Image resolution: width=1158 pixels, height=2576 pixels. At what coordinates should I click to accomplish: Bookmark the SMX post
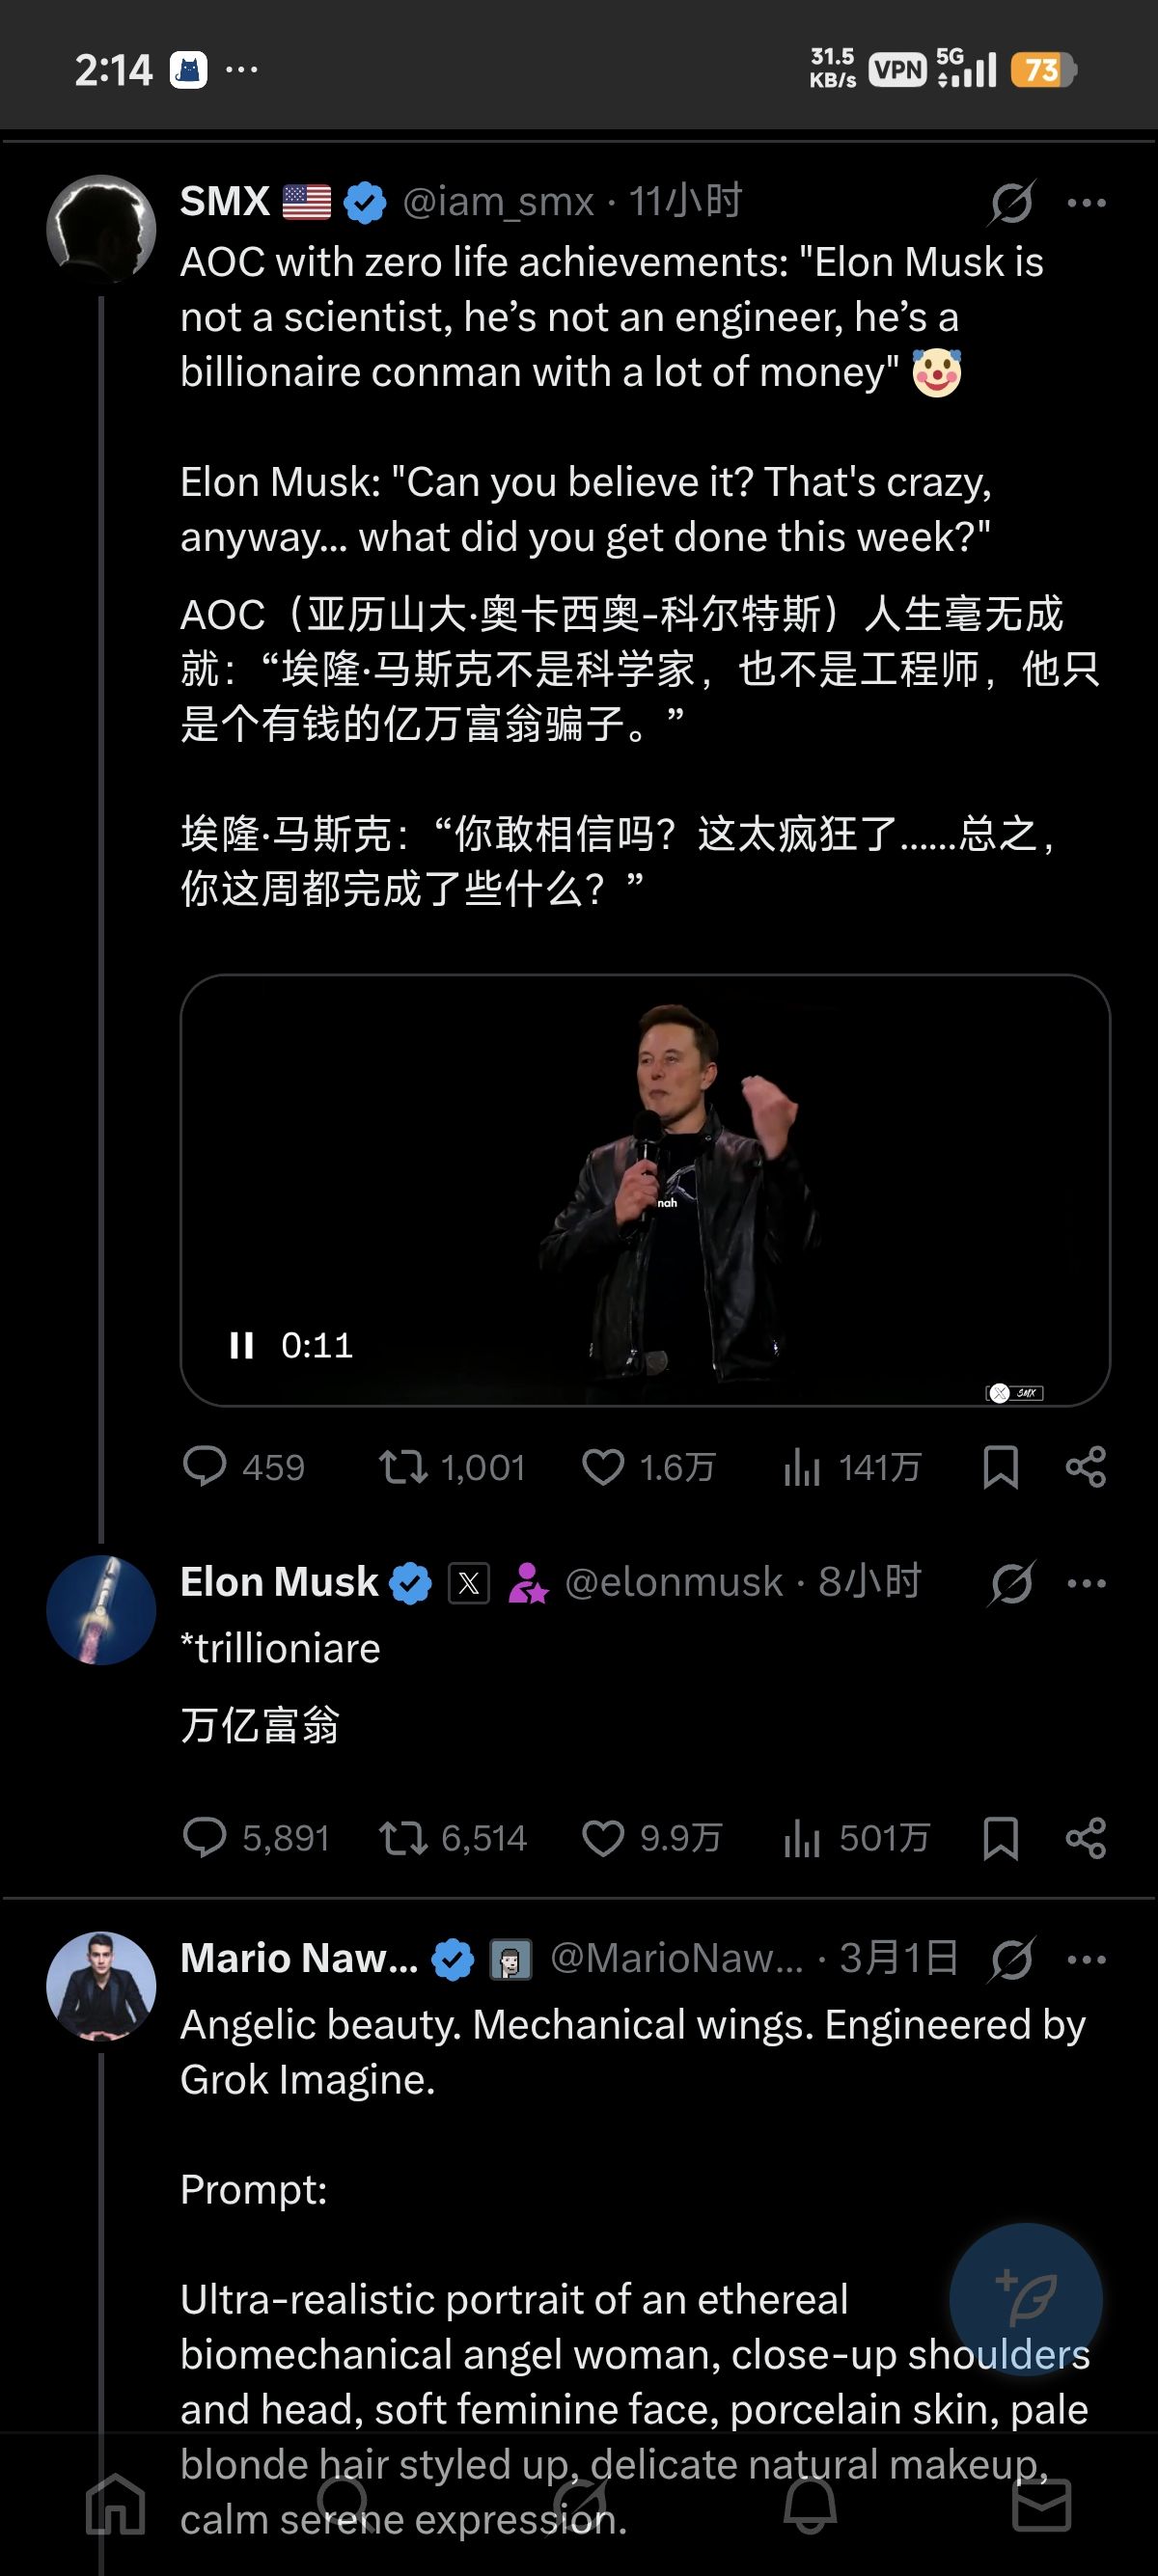click(x=1000, y=1467)
